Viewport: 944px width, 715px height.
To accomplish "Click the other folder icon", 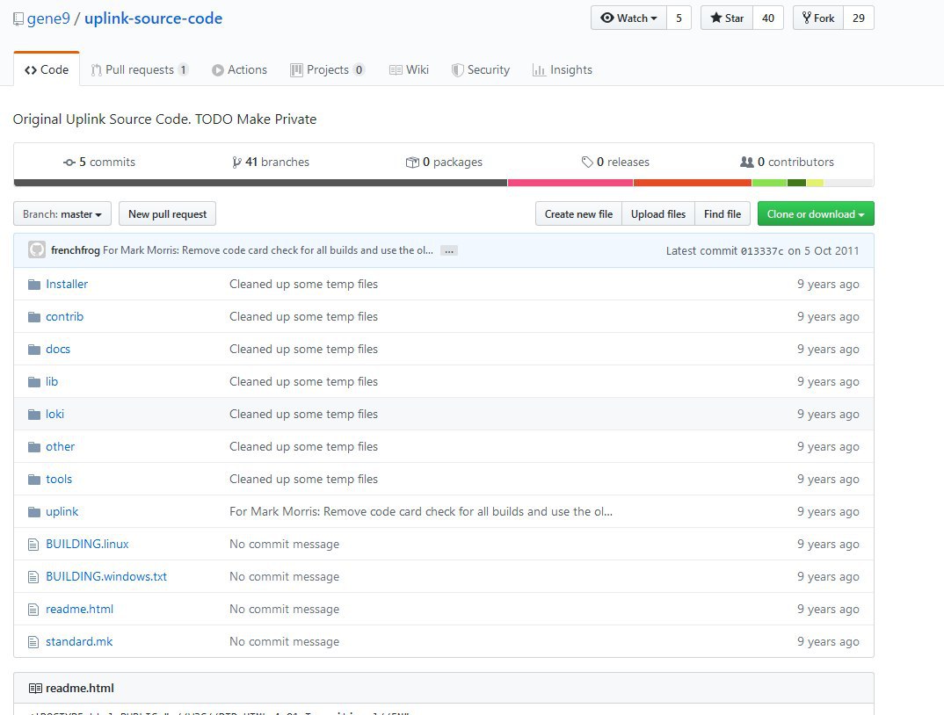I will click(x=33, y=446).
